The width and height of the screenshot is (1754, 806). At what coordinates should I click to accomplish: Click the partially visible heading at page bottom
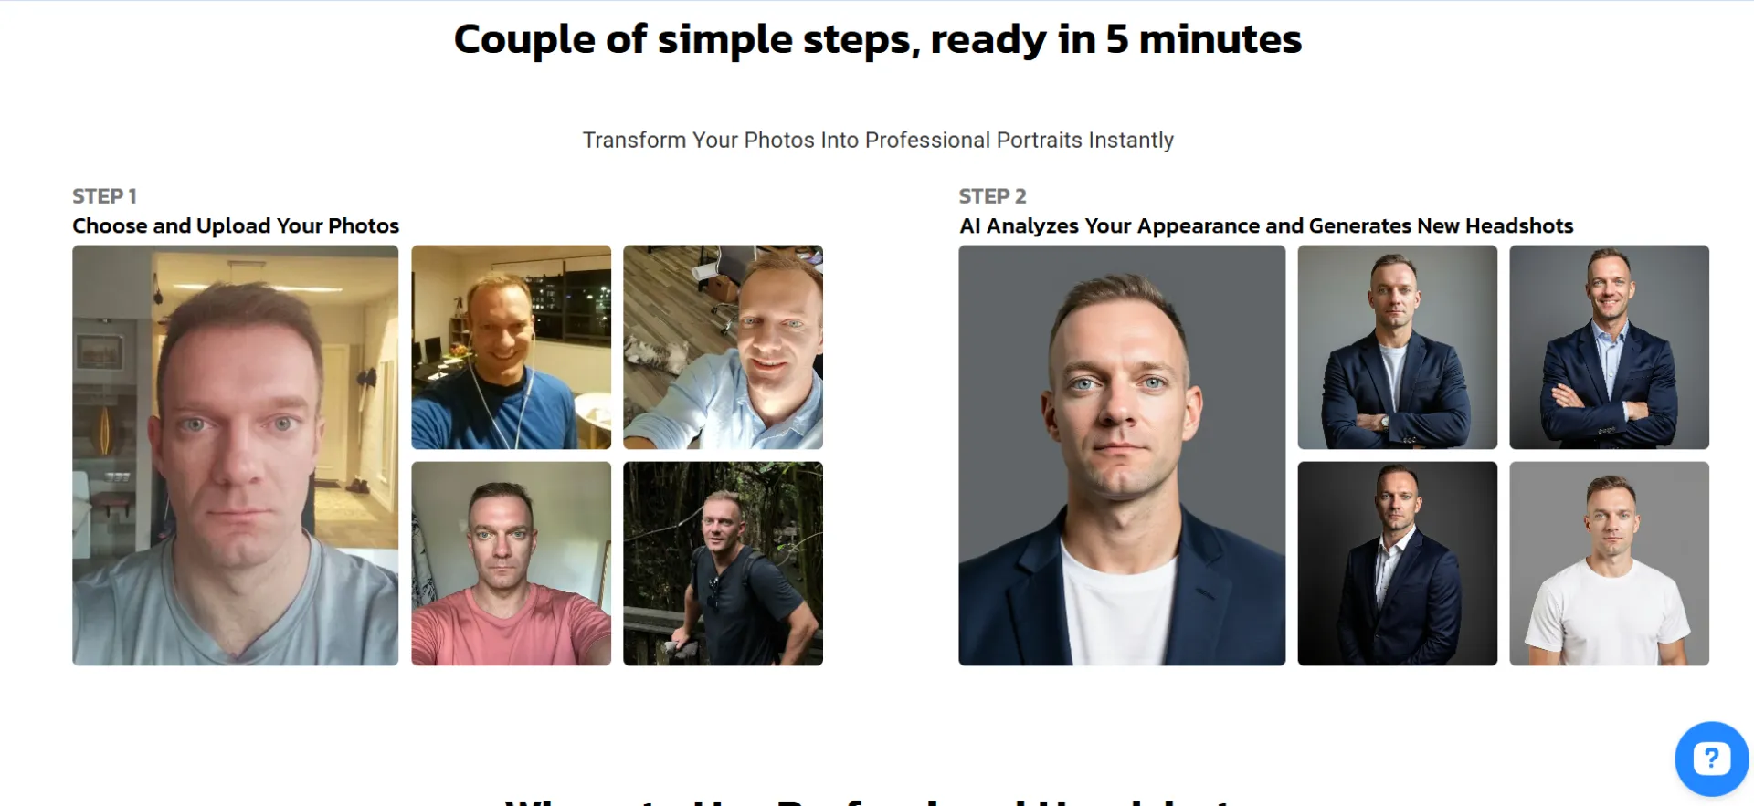pos(868,801)
